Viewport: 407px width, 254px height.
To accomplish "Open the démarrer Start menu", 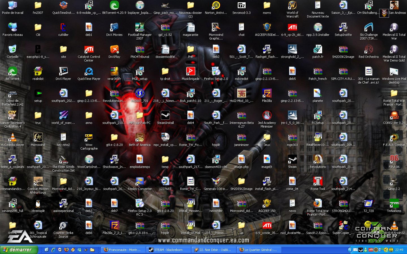I will [19, 250].
